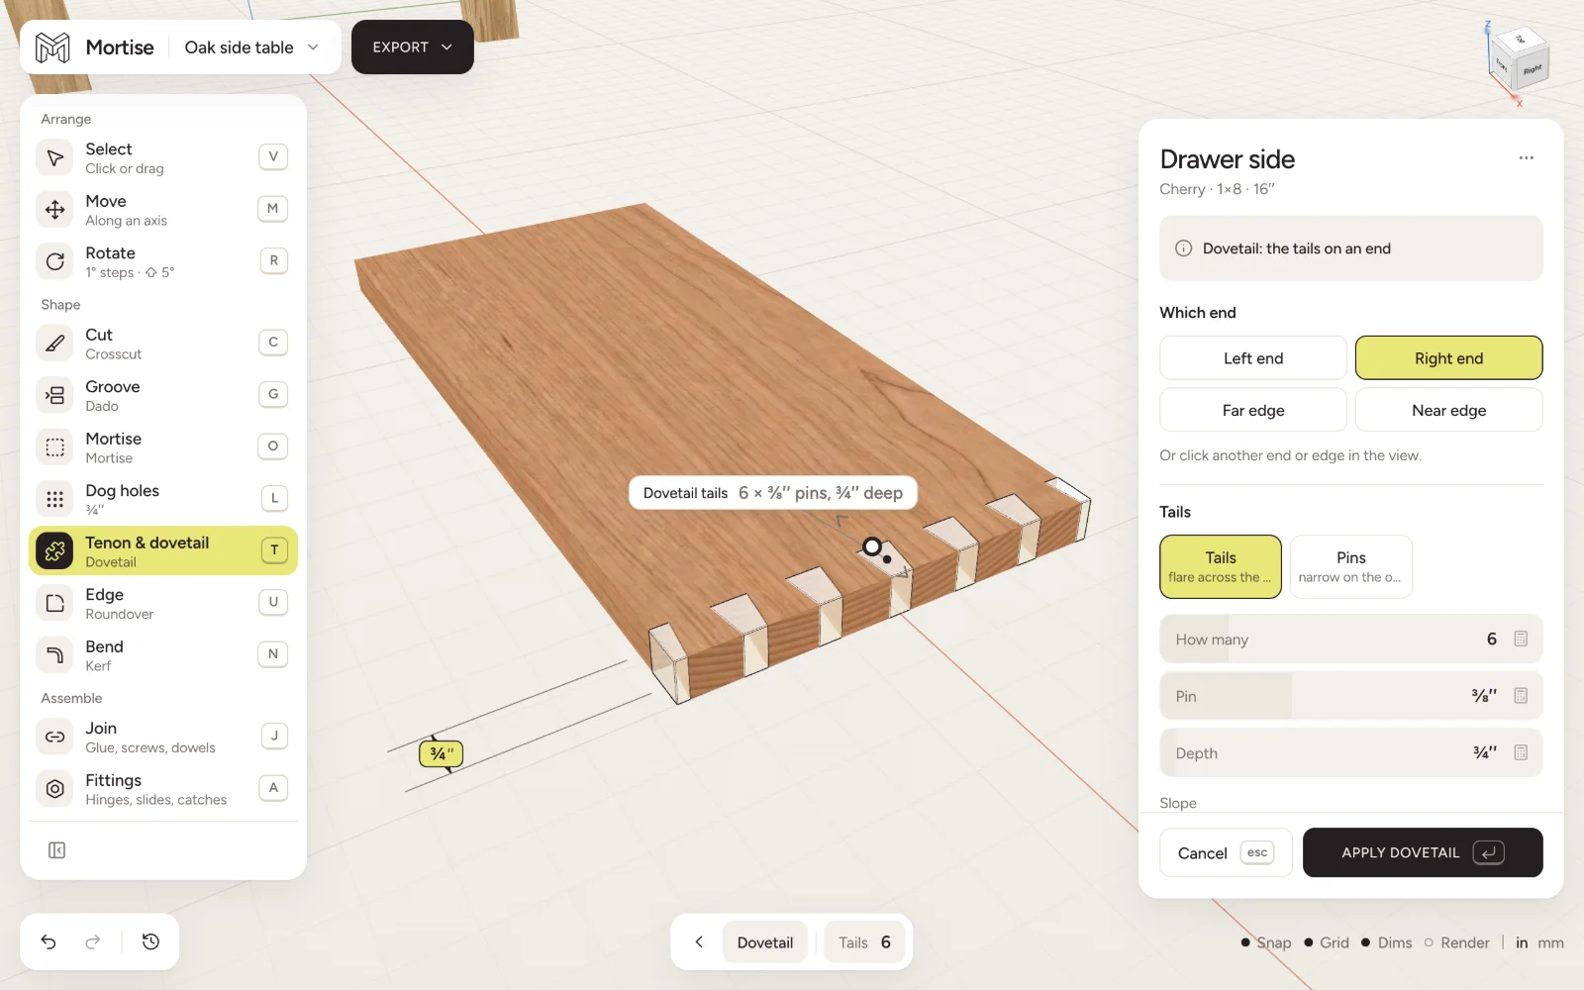Adjust the Pin width slider field
This screenshot has width=1584, height=990.
click(1350, 696)
